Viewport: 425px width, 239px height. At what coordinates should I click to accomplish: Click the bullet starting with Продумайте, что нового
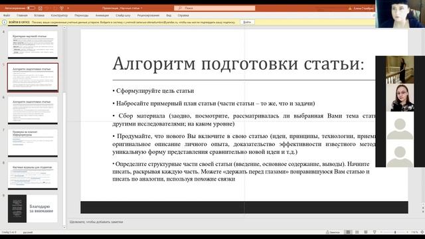244,144
